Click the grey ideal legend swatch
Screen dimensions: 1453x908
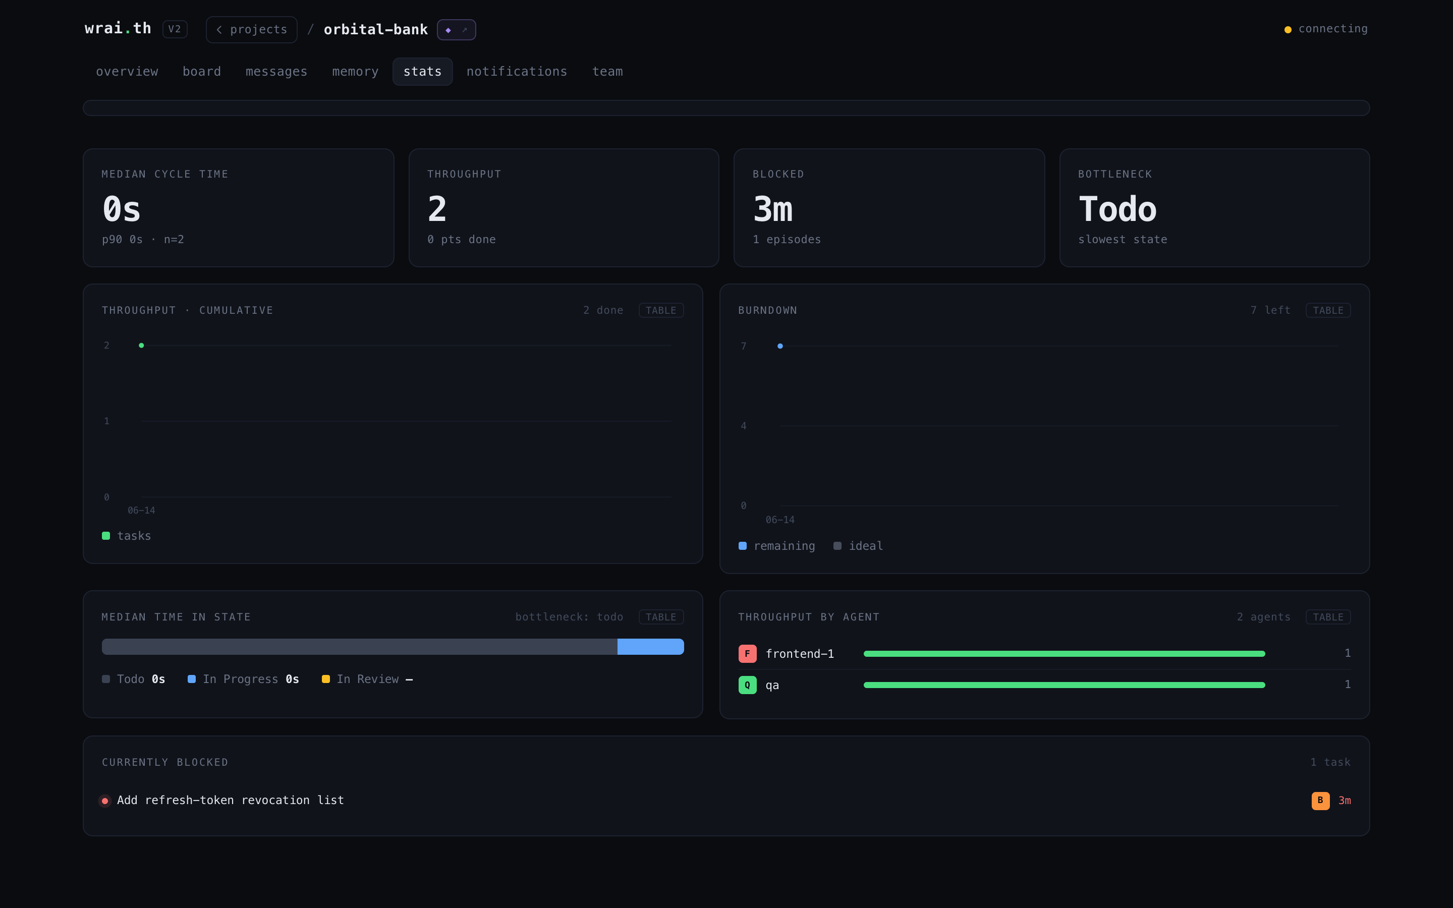837,546
